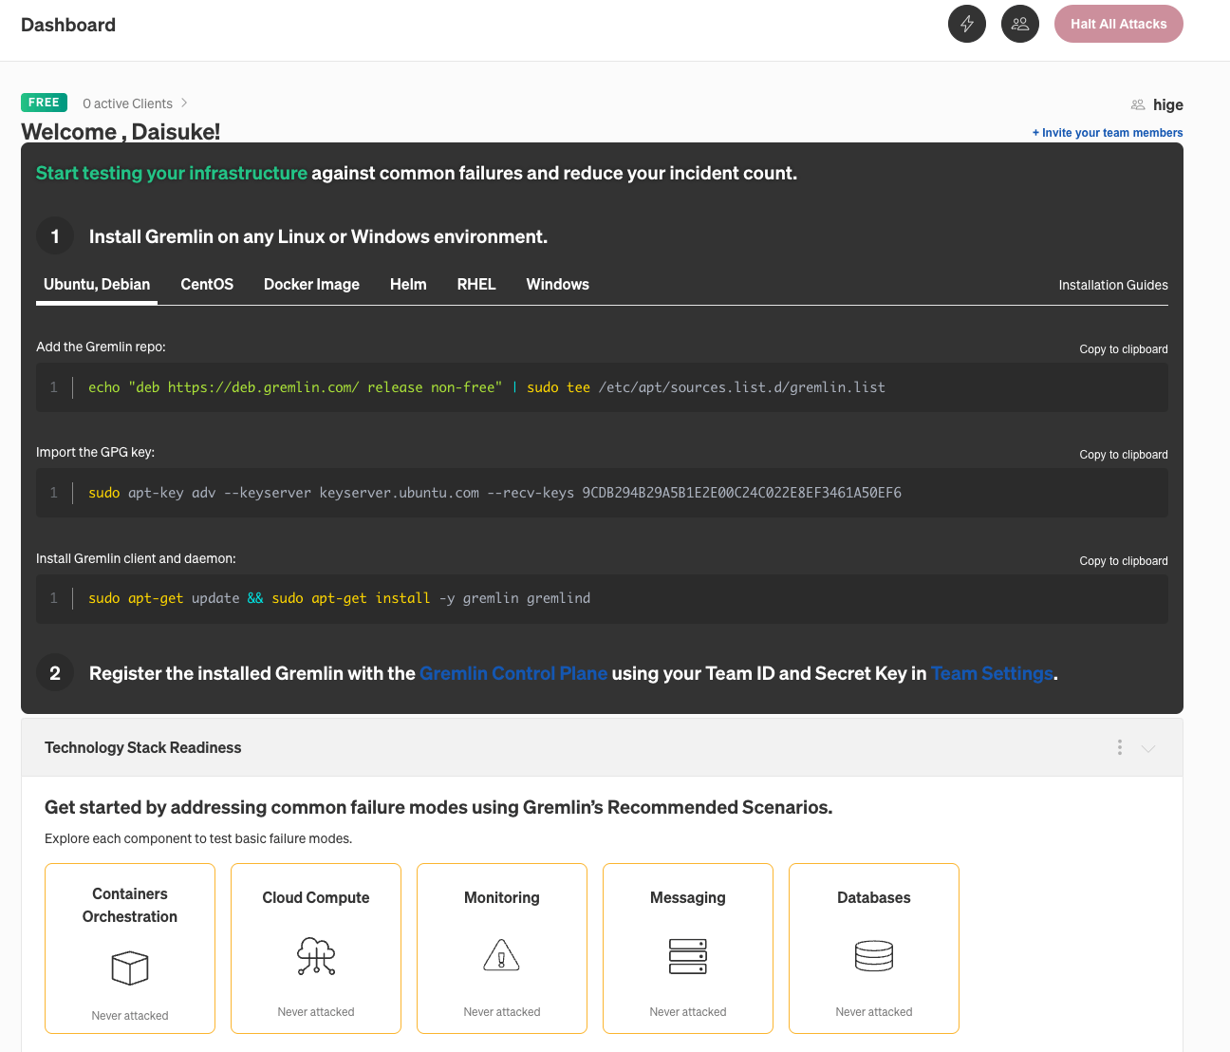Open the team members icon in header
The width and height of the screenshot is (1230, 1052).
tap(1020, 24)
